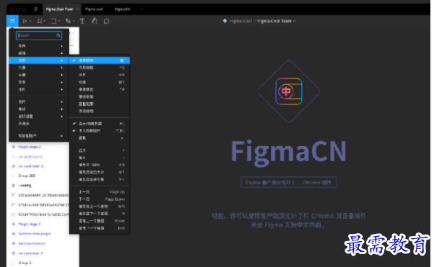This screenshot has height=267, width=434.
Task: Select the Rectangle shape tool
Action: coord(54,21)
